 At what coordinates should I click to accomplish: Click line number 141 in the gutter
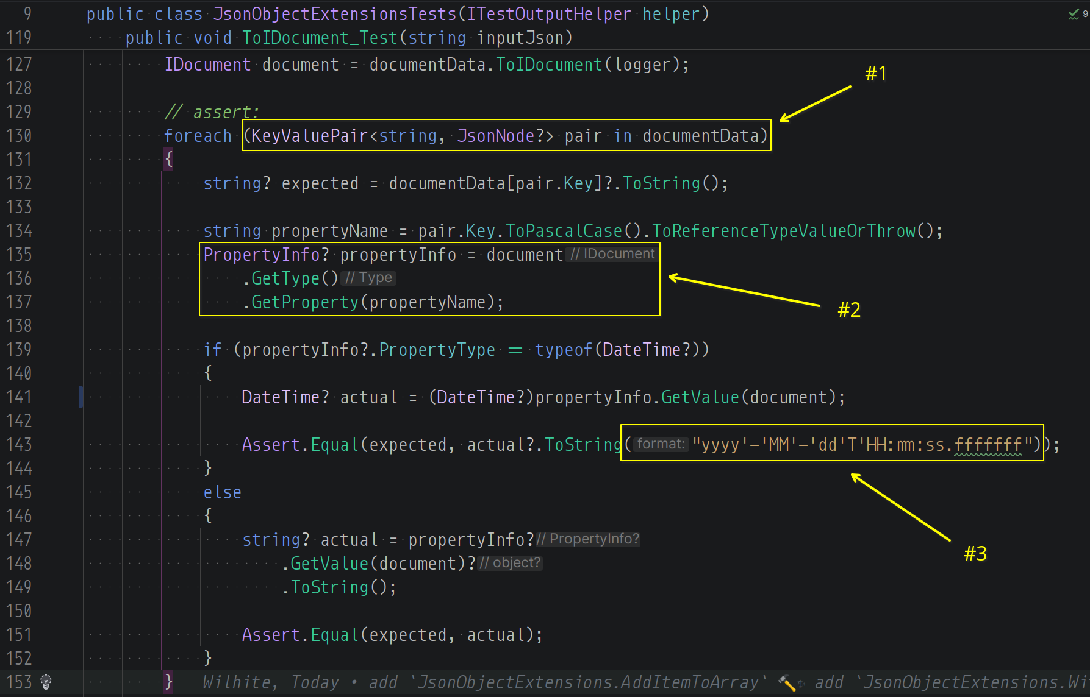19,397
